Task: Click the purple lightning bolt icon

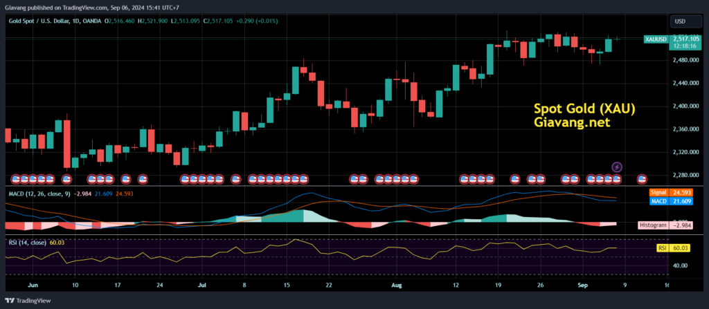Action: click(617, 167)
